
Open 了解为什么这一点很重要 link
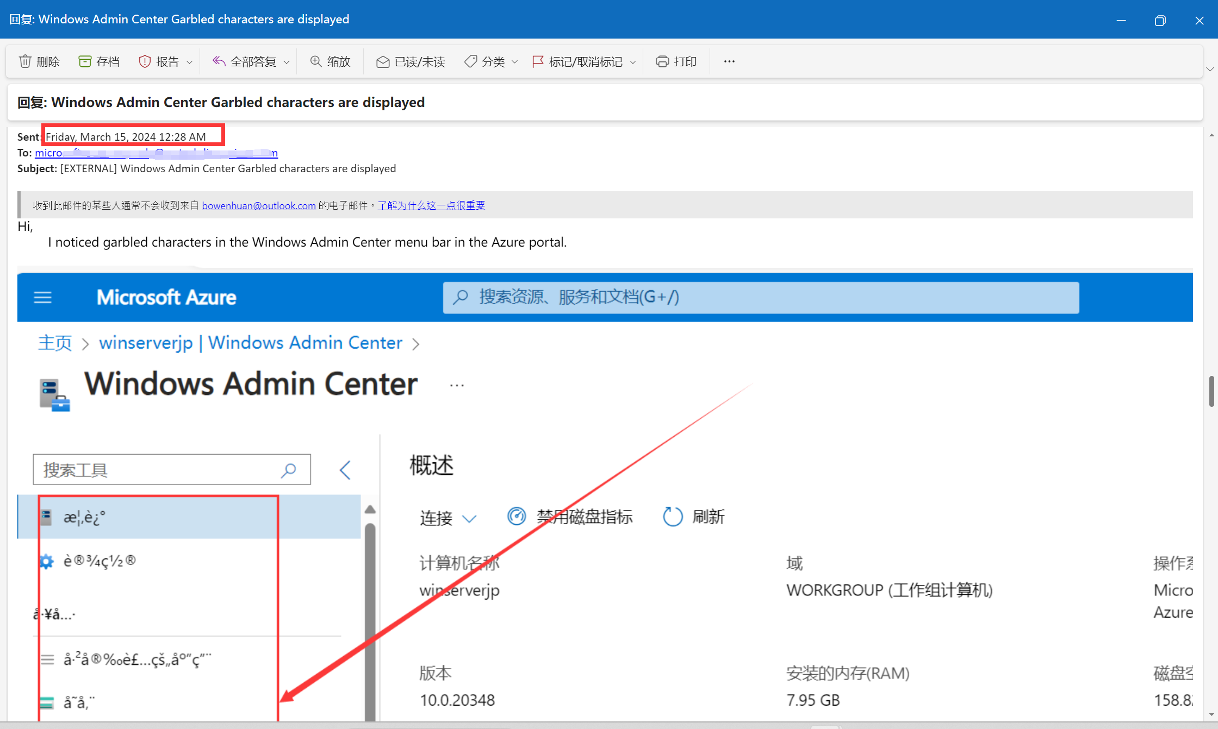(x=431, y=205)
